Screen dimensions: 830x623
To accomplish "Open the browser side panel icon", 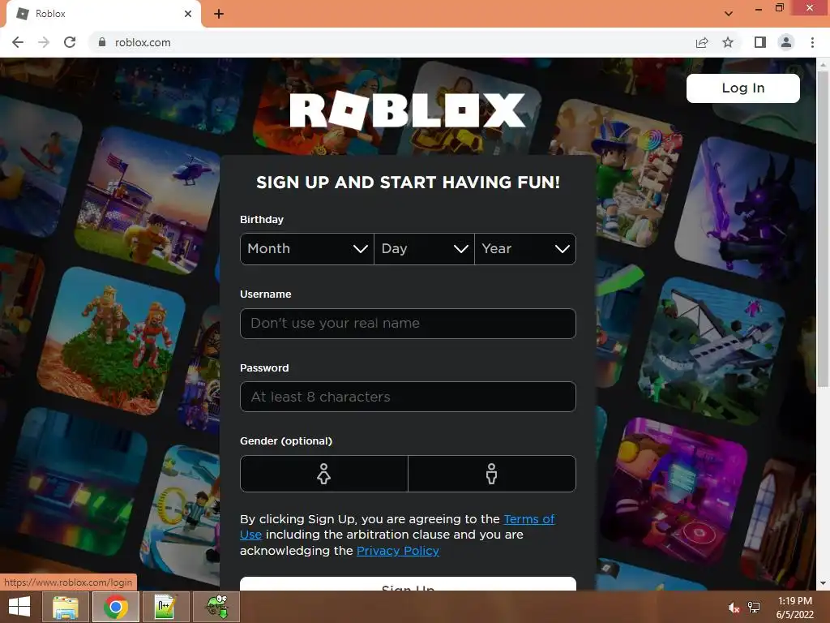I will 760,42.
